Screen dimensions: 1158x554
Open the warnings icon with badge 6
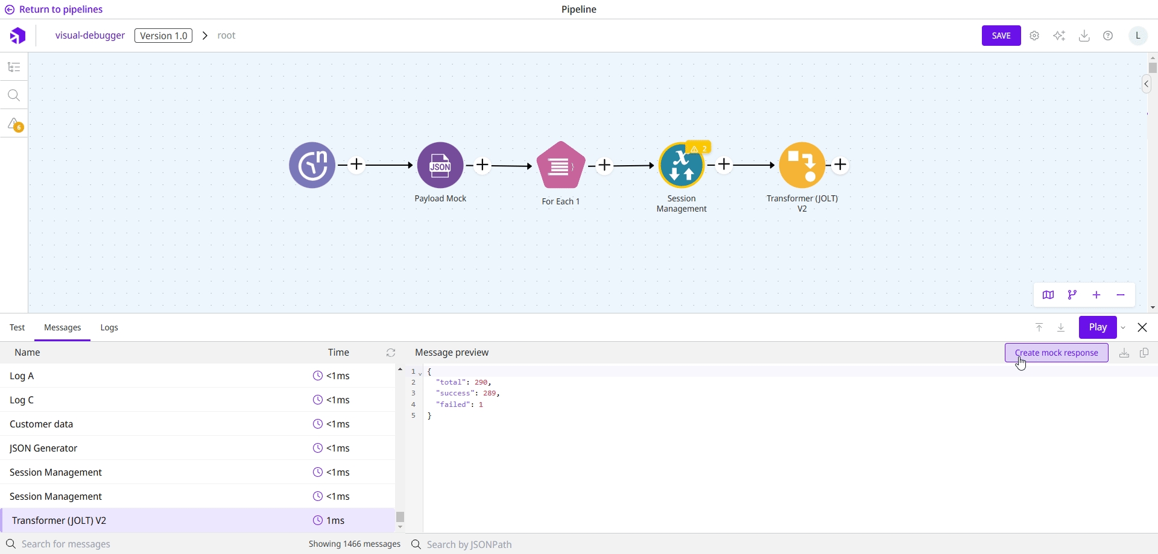pyautogui.click(x=14, y=124)
